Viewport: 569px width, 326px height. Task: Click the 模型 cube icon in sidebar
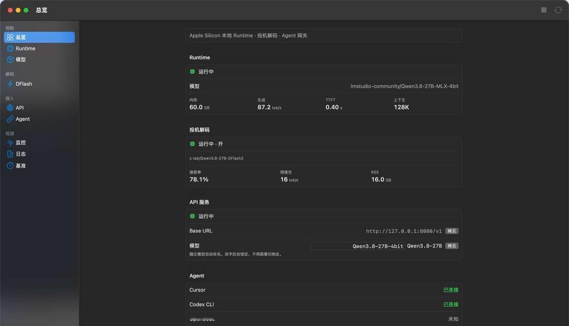(x=10, y=60)
